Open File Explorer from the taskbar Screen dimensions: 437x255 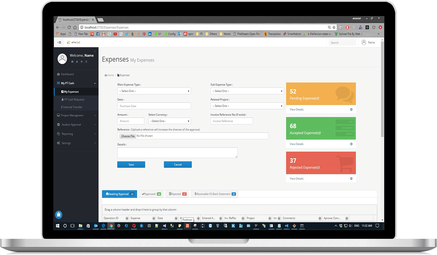80,226
